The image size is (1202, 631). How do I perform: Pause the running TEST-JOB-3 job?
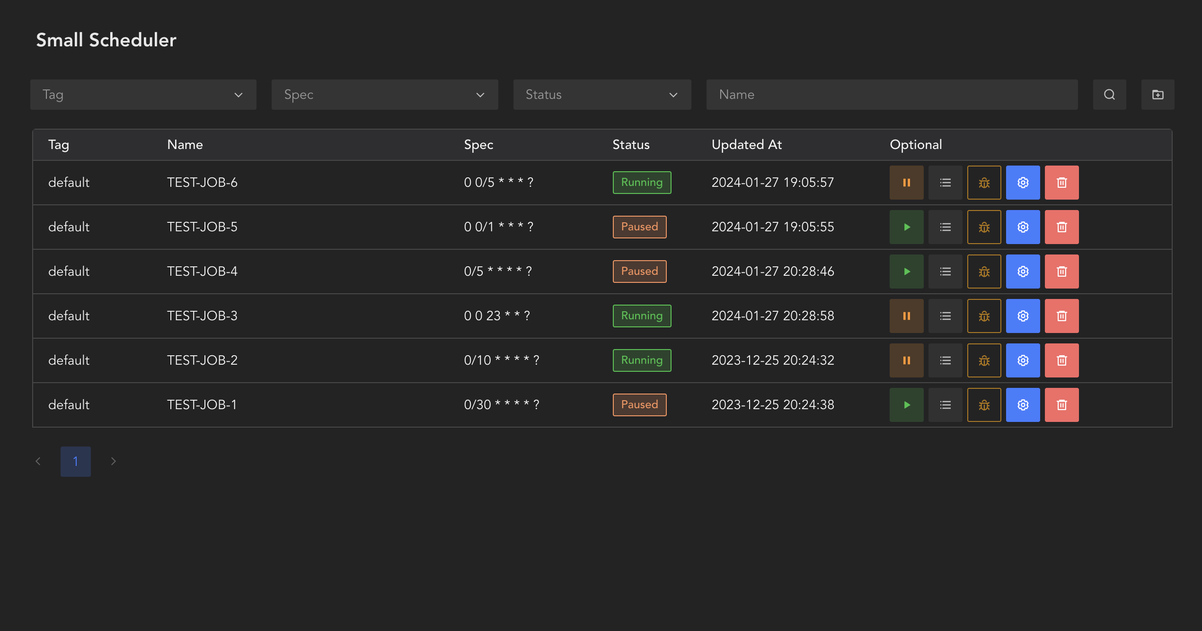[906, 316]
